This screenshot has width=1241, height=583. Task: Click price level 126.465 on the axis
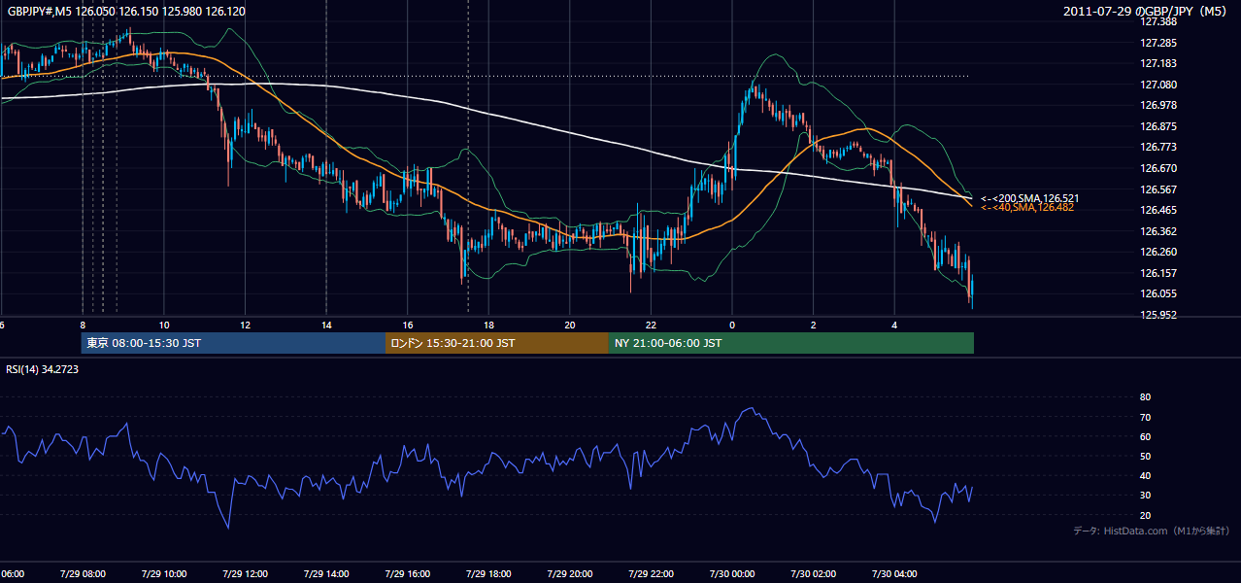[x=1157, y=210]
